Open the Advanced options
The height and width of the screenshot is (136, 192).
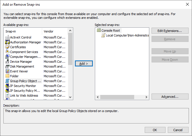pos(170,97)
